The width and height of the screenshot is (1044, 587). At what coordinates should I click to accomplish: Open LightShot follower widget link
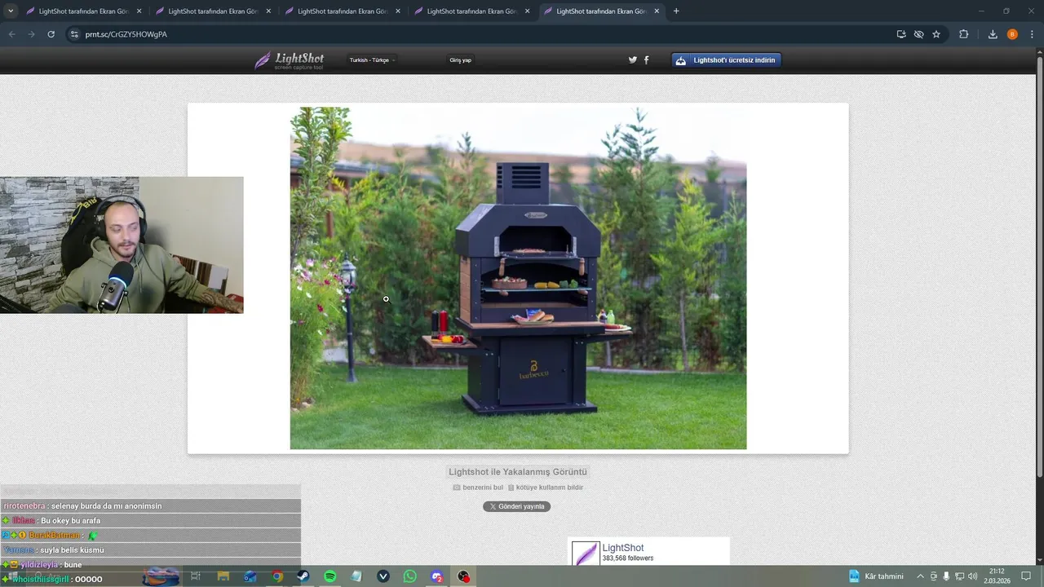[623, 548]
